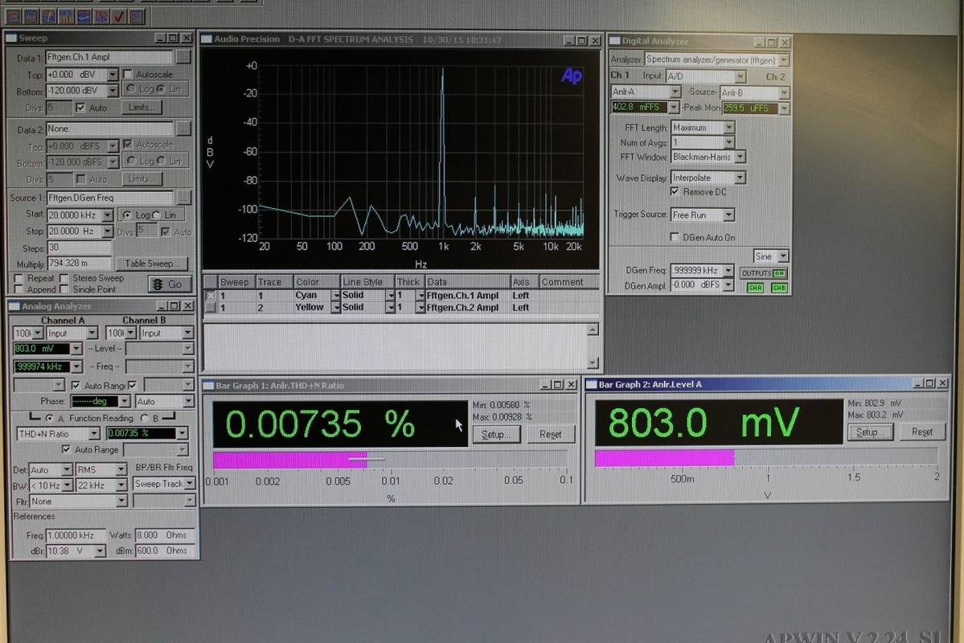Open the Data 1 Top unit dropdown
The image size is (964, 643).
click(x=113, y=75)
